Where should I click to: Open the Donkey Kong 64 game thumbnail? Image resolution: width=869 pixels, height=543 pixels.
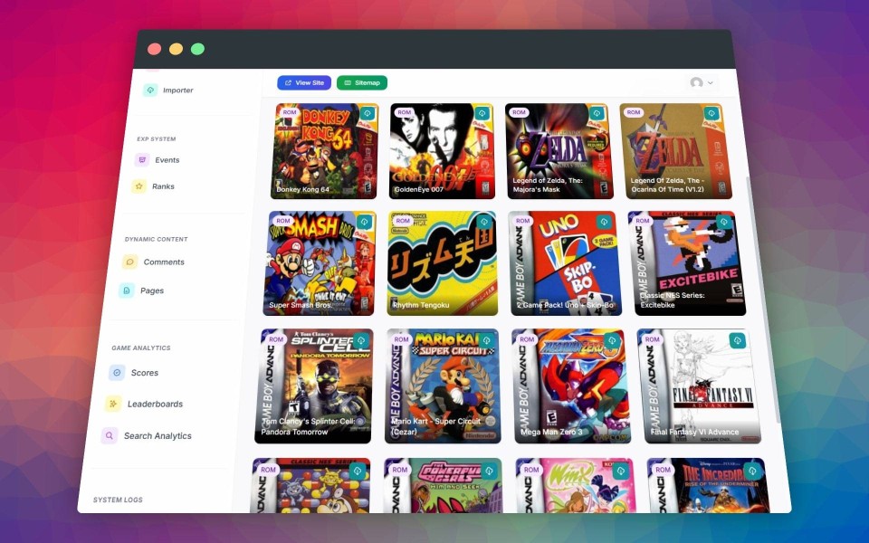pos(325,151)
